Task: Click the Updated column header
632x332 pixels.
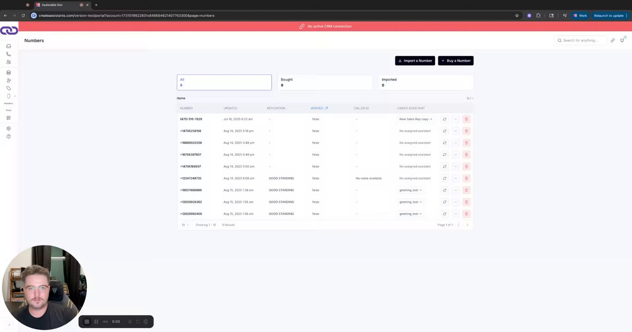Action: tap(230, 108)
